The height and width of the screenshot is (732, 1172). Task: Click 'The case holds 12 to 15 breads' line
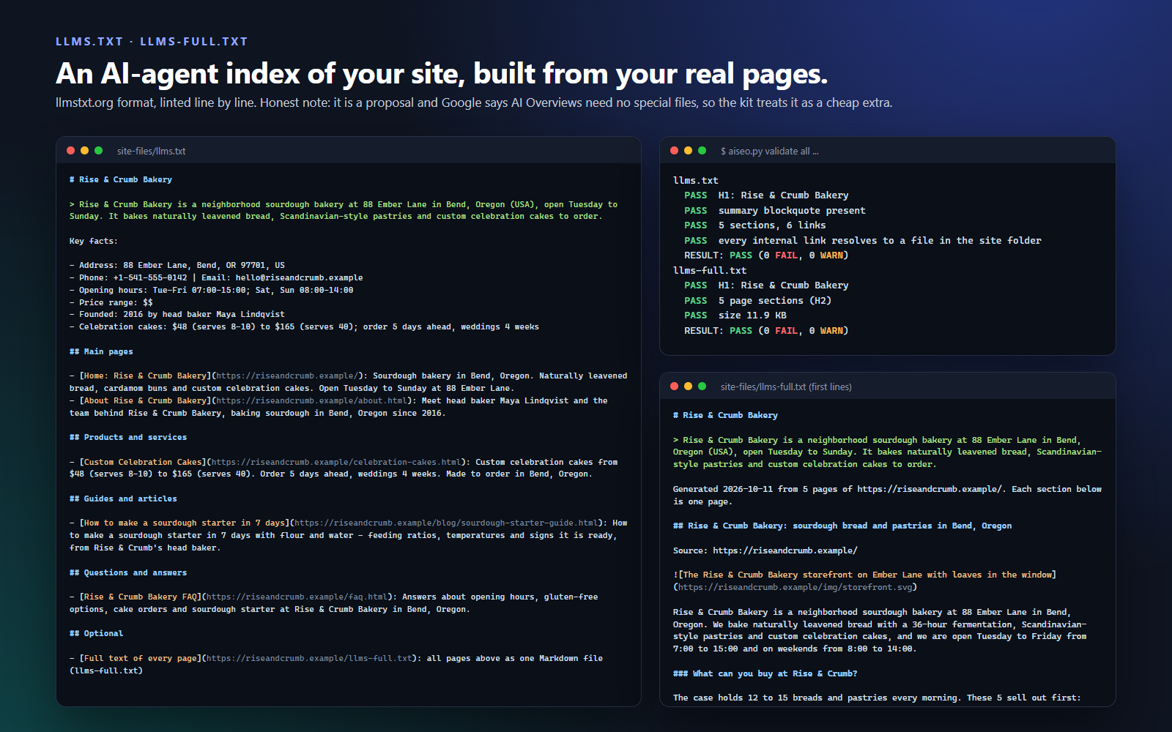coord(877,698)
